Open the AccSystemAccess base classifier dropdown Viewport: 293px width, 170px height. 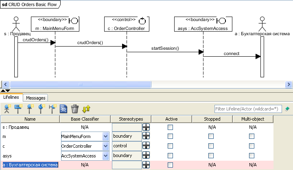pyautogui.click(x=105, y=156)
